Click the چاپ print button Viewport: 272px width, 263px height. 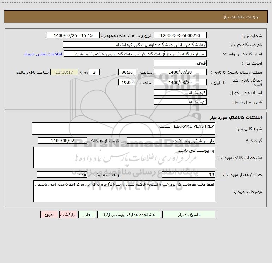pos(87,214)
